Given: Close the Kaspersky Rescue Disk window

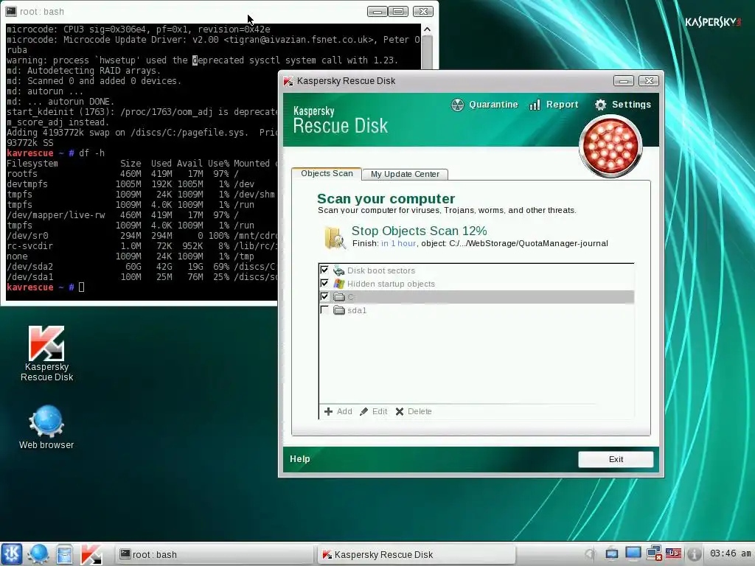Looking at the screenshot, I should pos(649,81).
